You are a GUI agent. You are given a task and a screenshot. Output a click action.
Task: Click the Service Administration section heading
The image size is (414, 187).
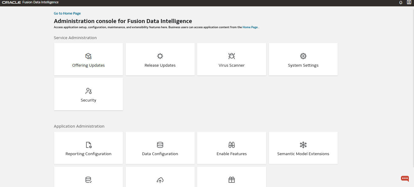click(75, 38)
